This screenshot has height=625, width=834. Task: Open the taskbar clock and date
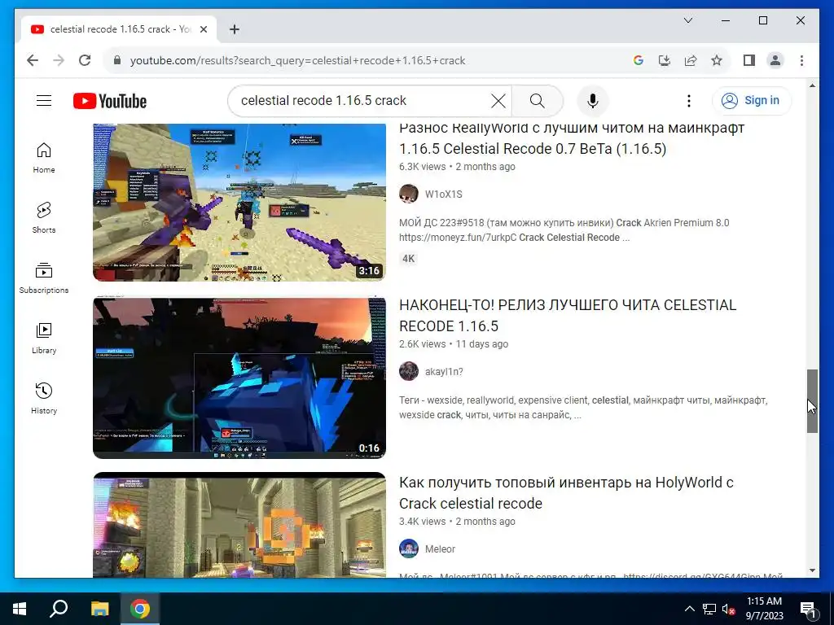[x=764, y=609]
